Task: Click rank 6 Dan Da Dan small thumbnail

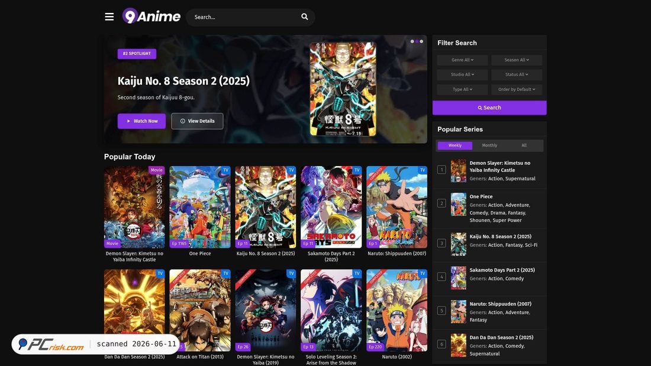Action: [458, 345]
